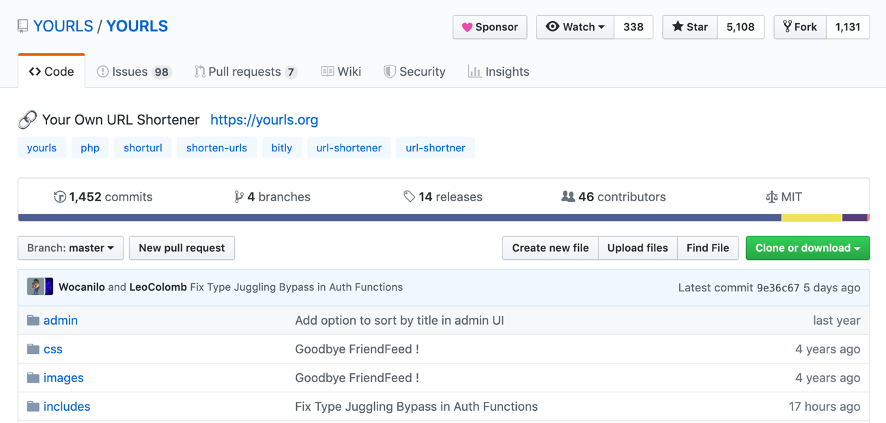Click the Find File button
The width and height of the screenshot is (886, 423).
pos(708,248)
